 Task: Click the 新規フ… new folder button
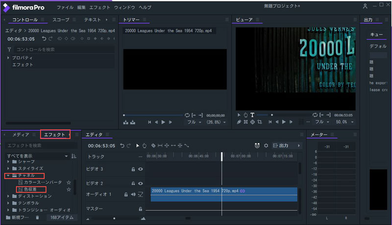(x=17, y=218)
